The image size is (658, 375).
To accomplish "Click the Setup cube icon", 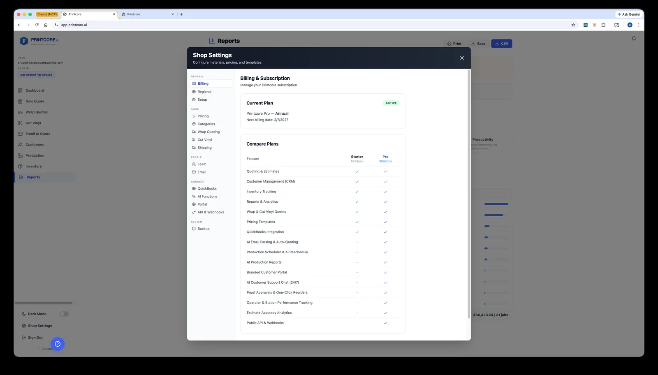I will tap(194, 100).
